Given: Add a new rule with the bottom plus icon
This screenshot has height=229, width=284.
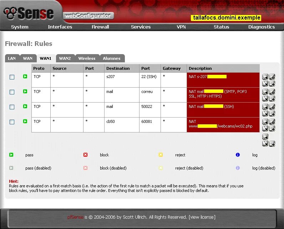Looking at the screenshot, I should [x=272, y=144].
